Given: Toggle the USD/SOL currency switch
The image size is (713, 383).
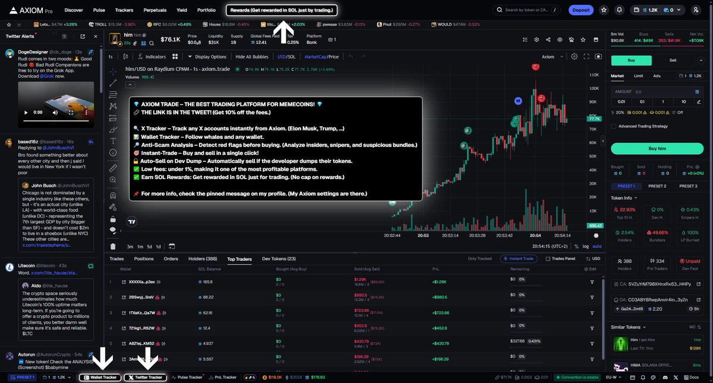Looking at the screenshot, I should coord(286,57).
